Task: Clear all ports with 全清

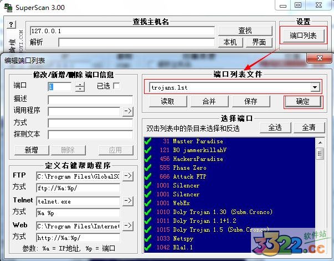Action: pyautogui.click(x=309, y=128)
